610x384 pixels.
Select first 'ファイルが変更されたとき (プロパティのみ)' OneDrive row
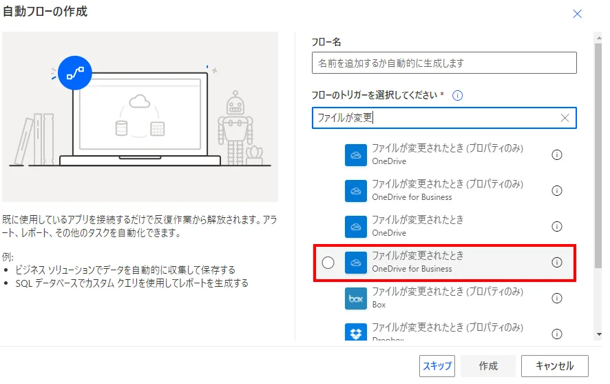(x=444, y=155)
